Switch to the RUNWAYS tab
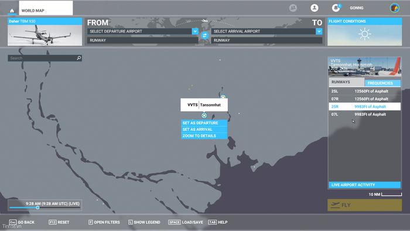The image size is (410, 231). click(347, 82)
